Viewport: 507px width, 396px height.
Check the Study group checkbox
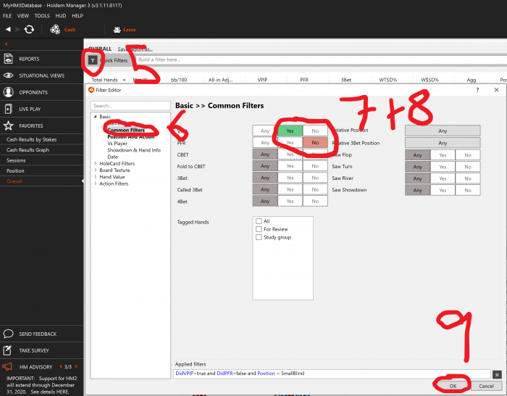(x=259, y=237)
